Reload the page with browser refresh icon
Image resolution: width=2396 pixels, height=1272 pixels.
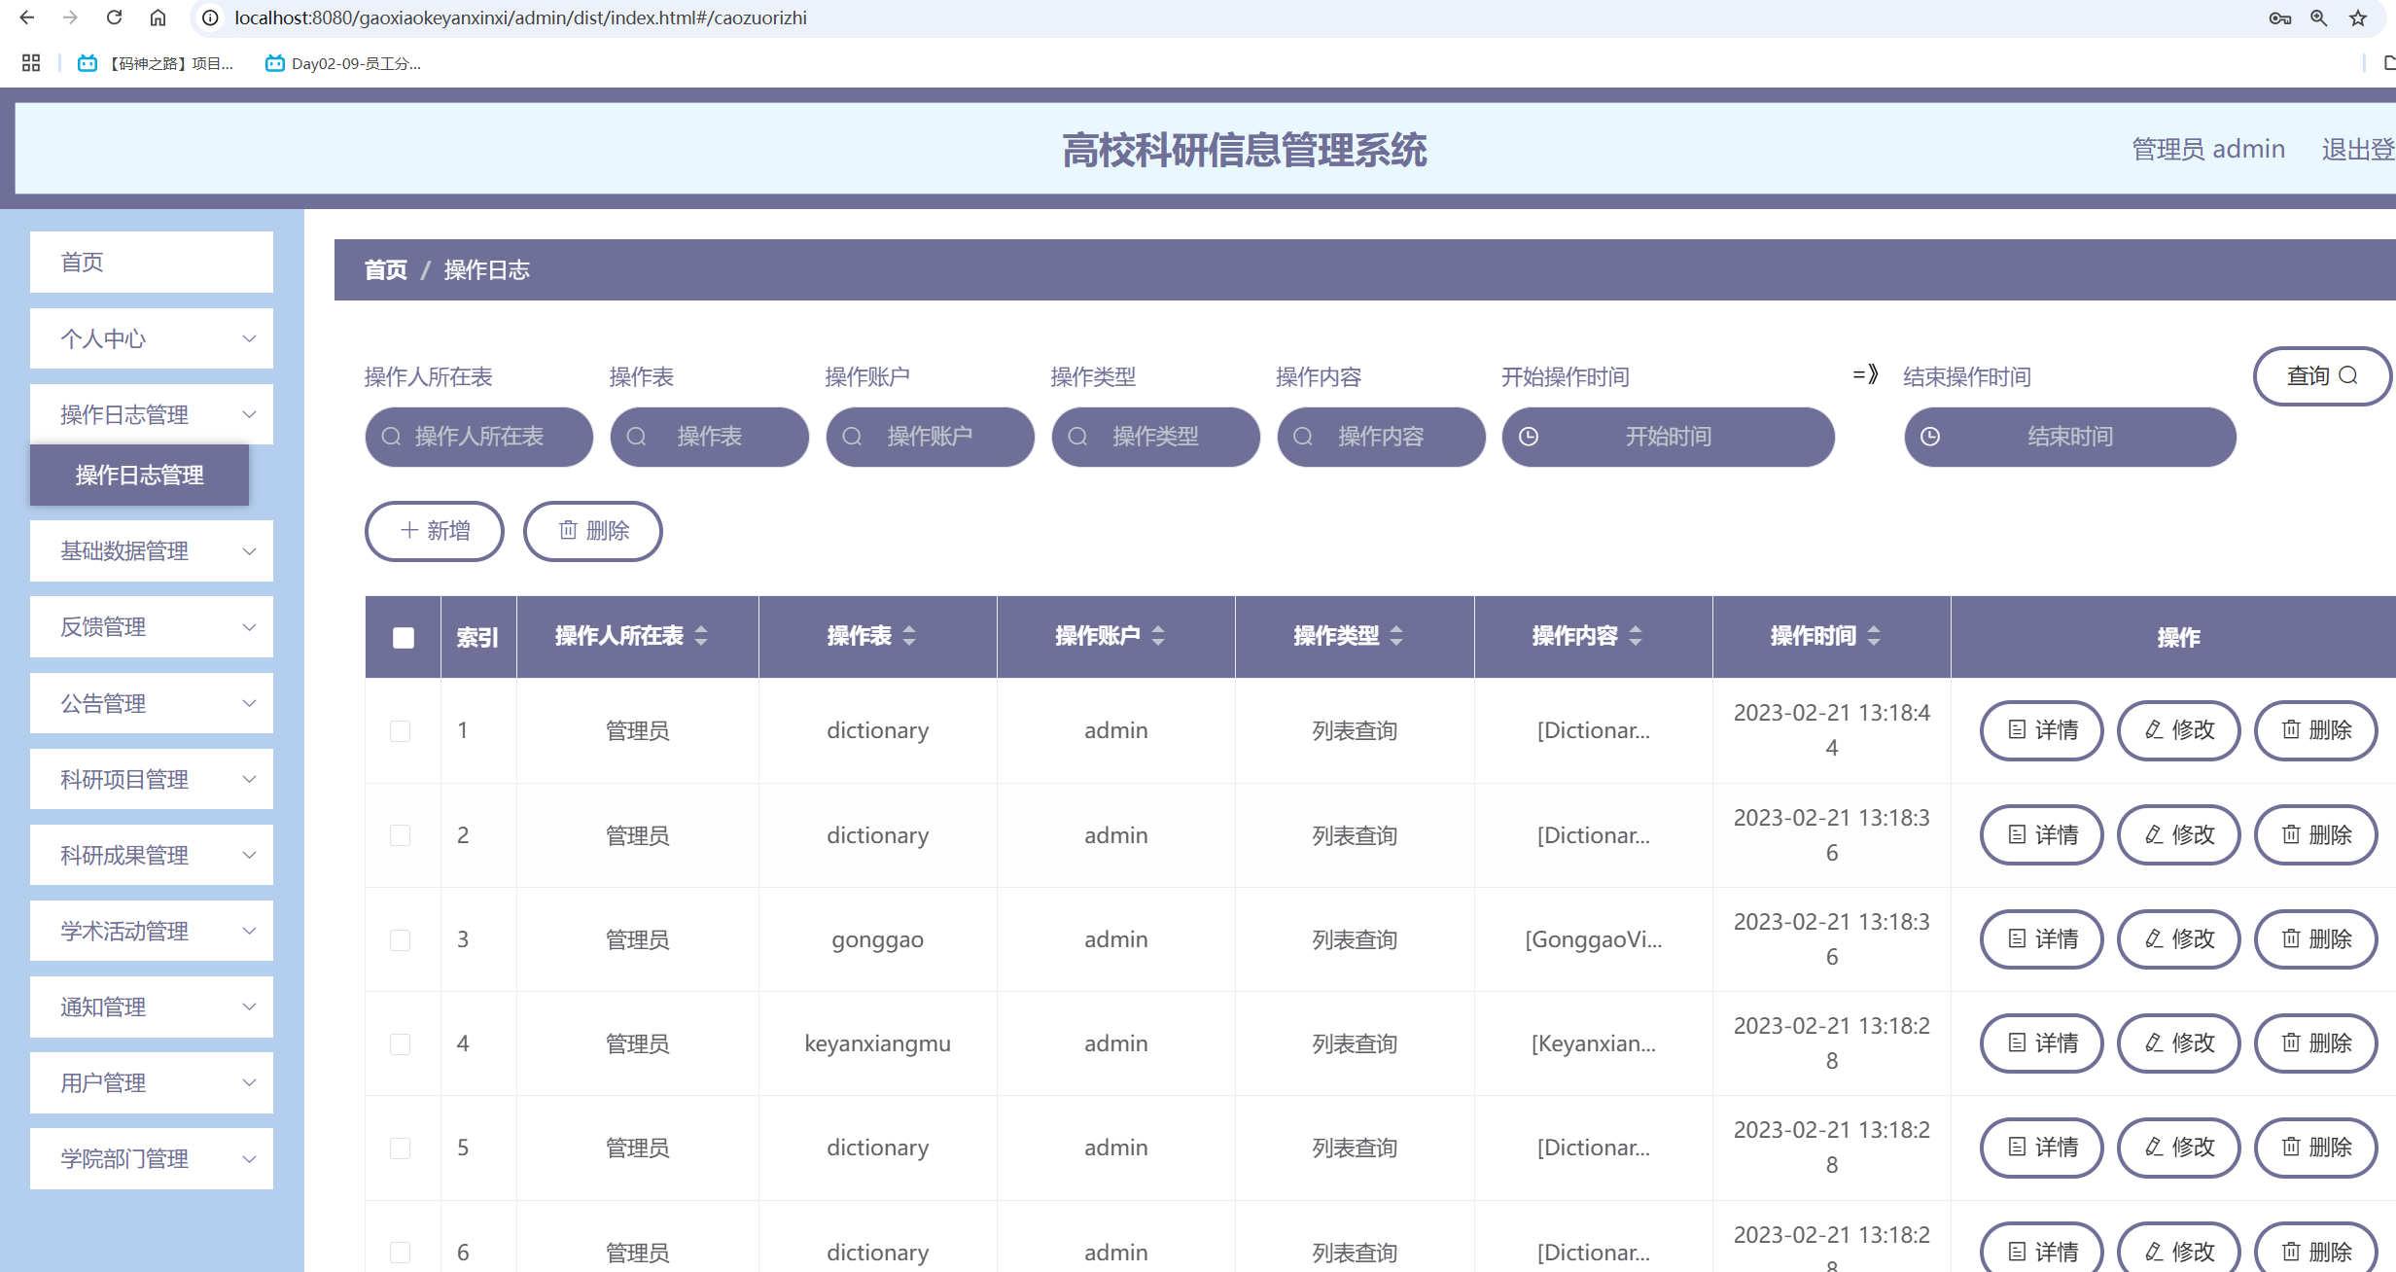tap(114, 18)
